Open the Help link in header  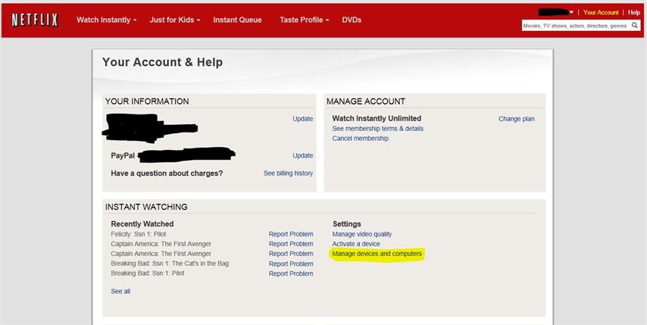pos(634,12)
